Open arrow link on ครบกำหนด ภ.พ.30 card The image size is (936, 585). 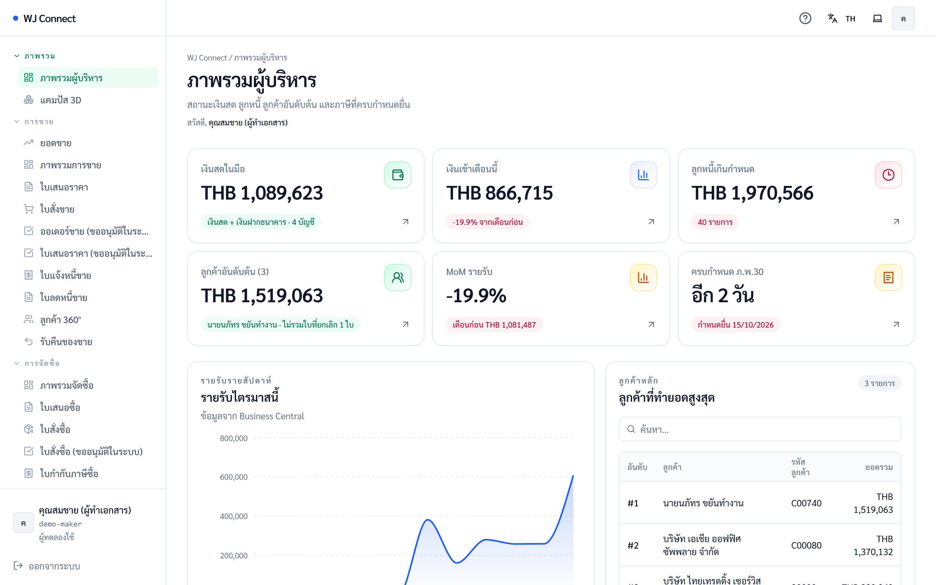[x=896, y=324]
